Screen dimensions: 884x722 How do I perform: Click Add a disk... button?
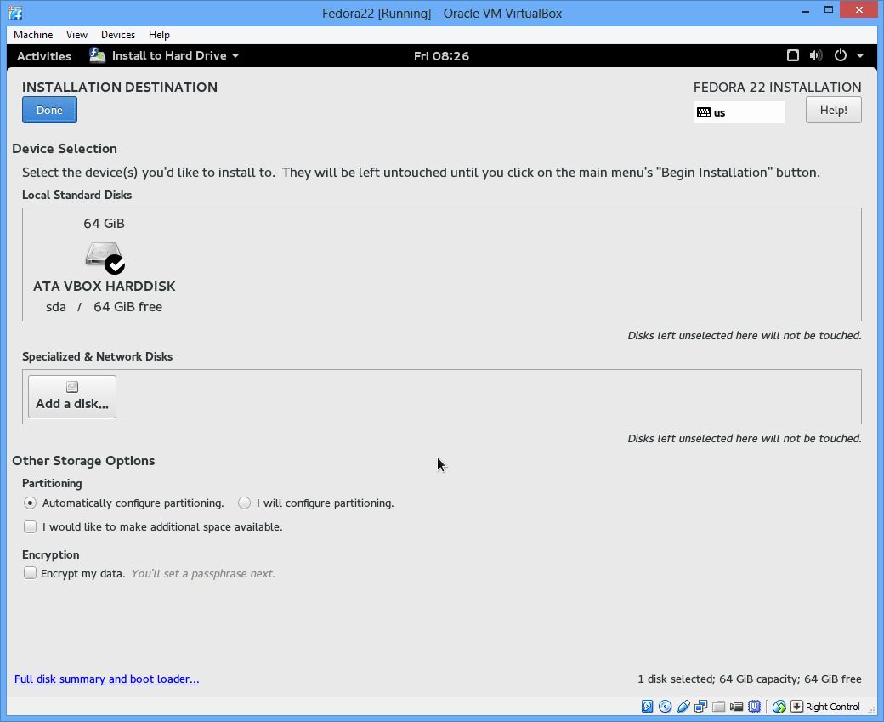point(72,396)
